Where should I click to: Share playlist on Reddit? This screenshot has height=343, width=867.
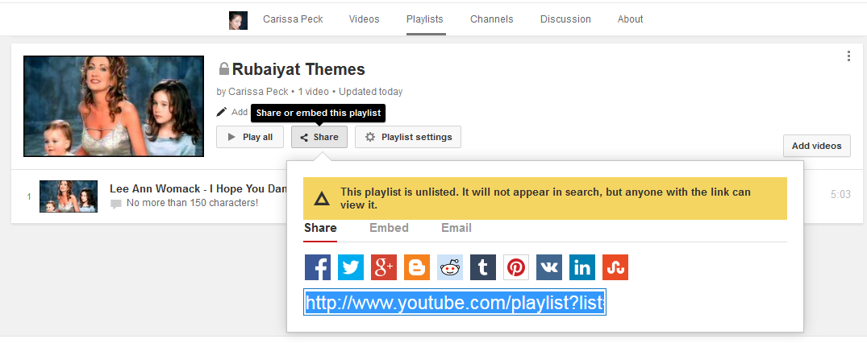450,267
